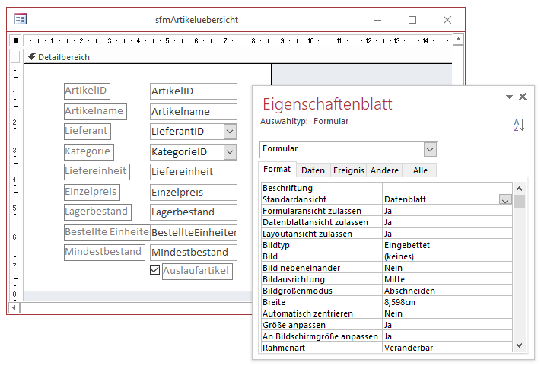Click the Bild nebeneinander value Nein

tap(447, 268)
